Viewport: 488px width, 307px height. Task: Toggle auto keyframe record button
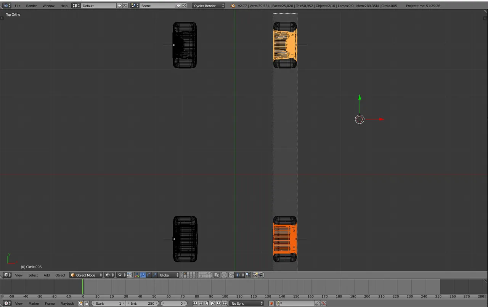(271, 303)
